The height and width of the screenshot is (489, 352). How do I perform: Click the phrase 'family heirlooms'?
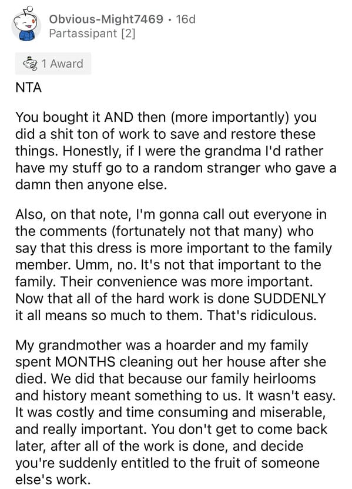coord(263,379)
